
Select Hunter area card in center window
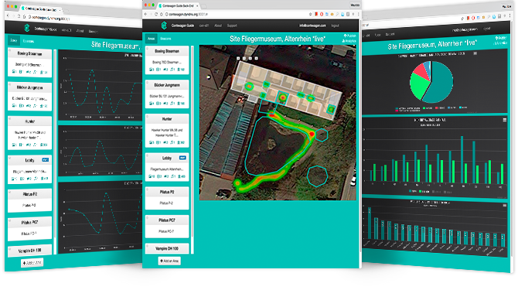click(167, 131)
